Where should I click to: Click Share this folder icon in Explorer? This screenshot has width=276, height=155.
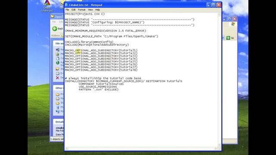[57, 69]
